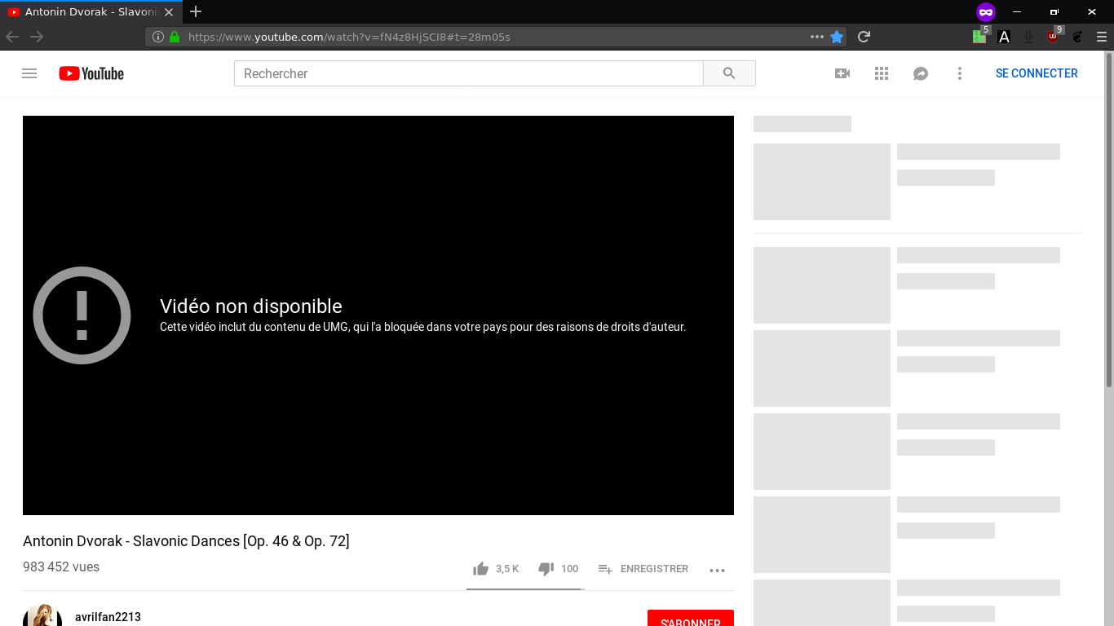Open YouTube settings three-dot menu
1114x626 pixels.
(x=960, y=73)
